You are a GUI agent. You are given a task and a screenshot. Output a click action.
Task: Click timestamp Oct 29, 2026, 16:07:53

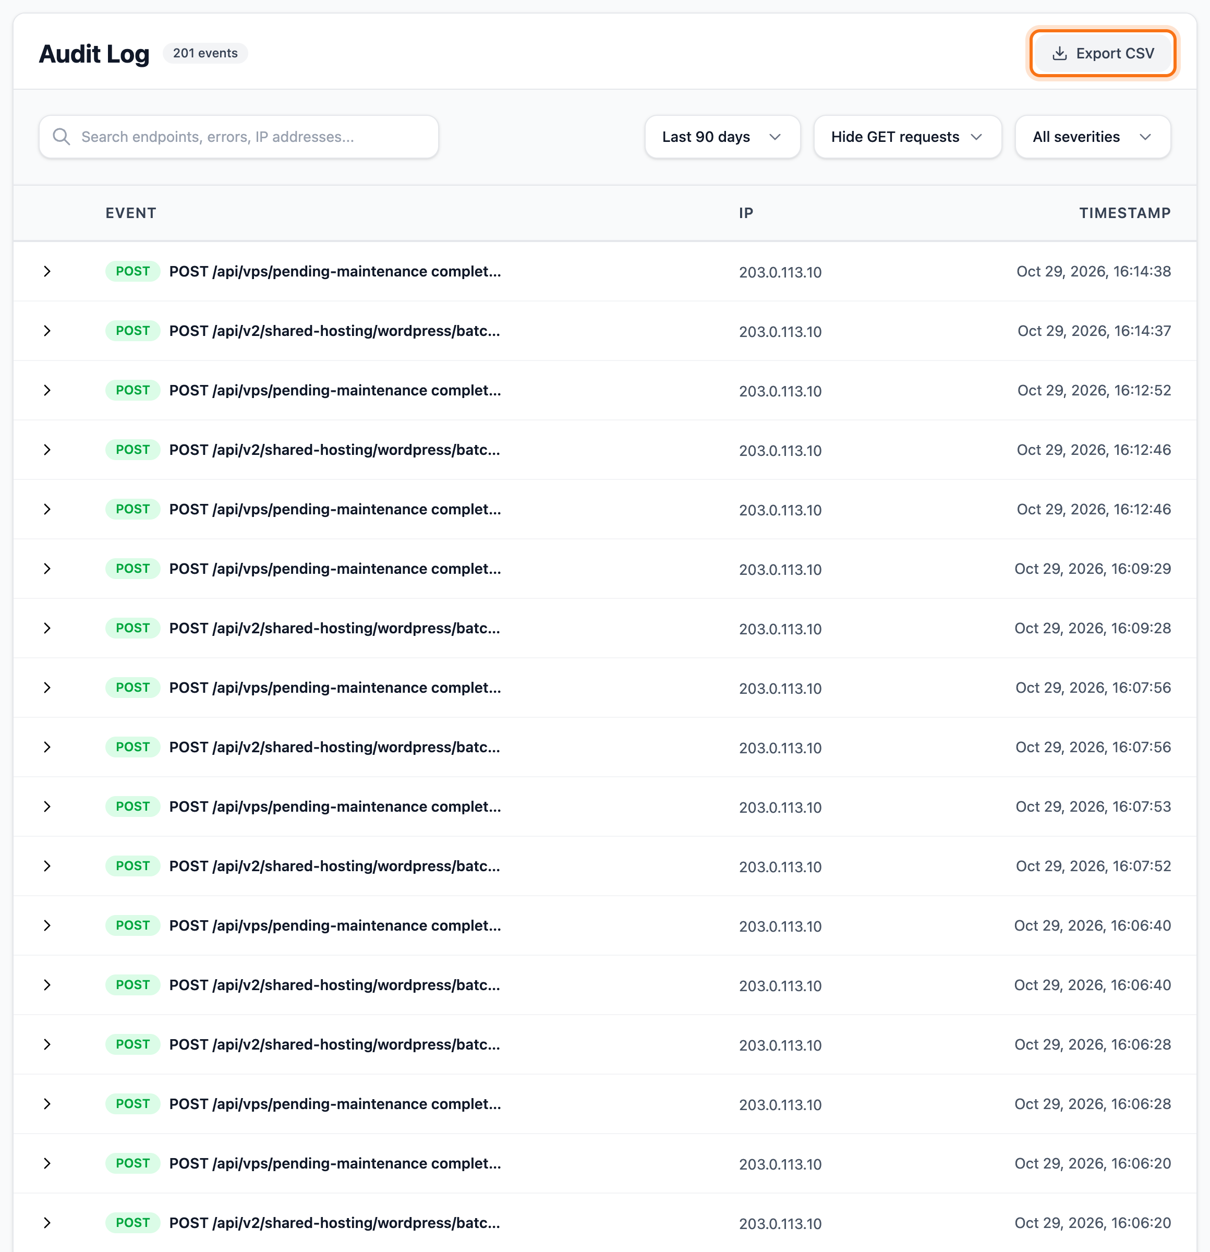point(1094,807)
